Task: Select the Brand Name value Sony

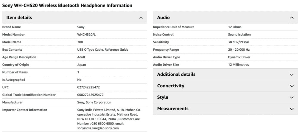Action: pyautogui.click(x=81, y=27)
